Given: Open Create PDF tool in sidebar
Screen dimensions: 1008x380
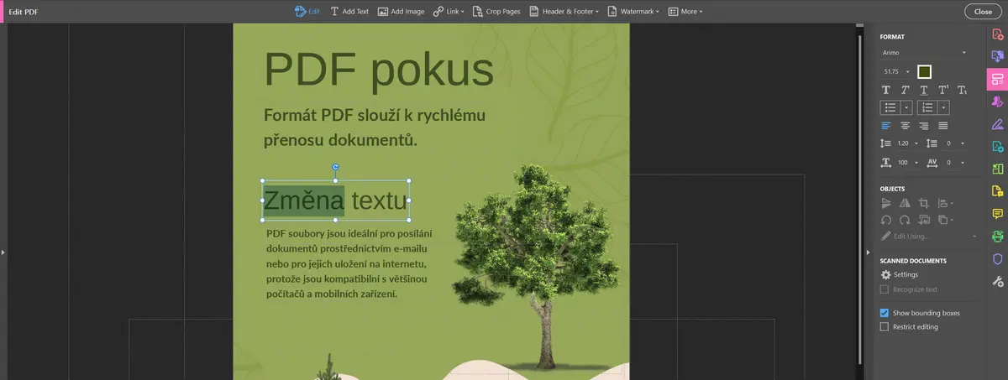Looking at the screenshot, I should (997, 34).
